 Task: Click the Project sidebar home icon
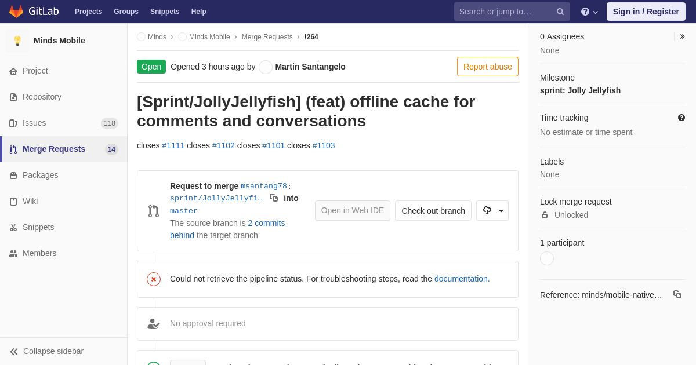pyautogui.click(x=13, y=71)
